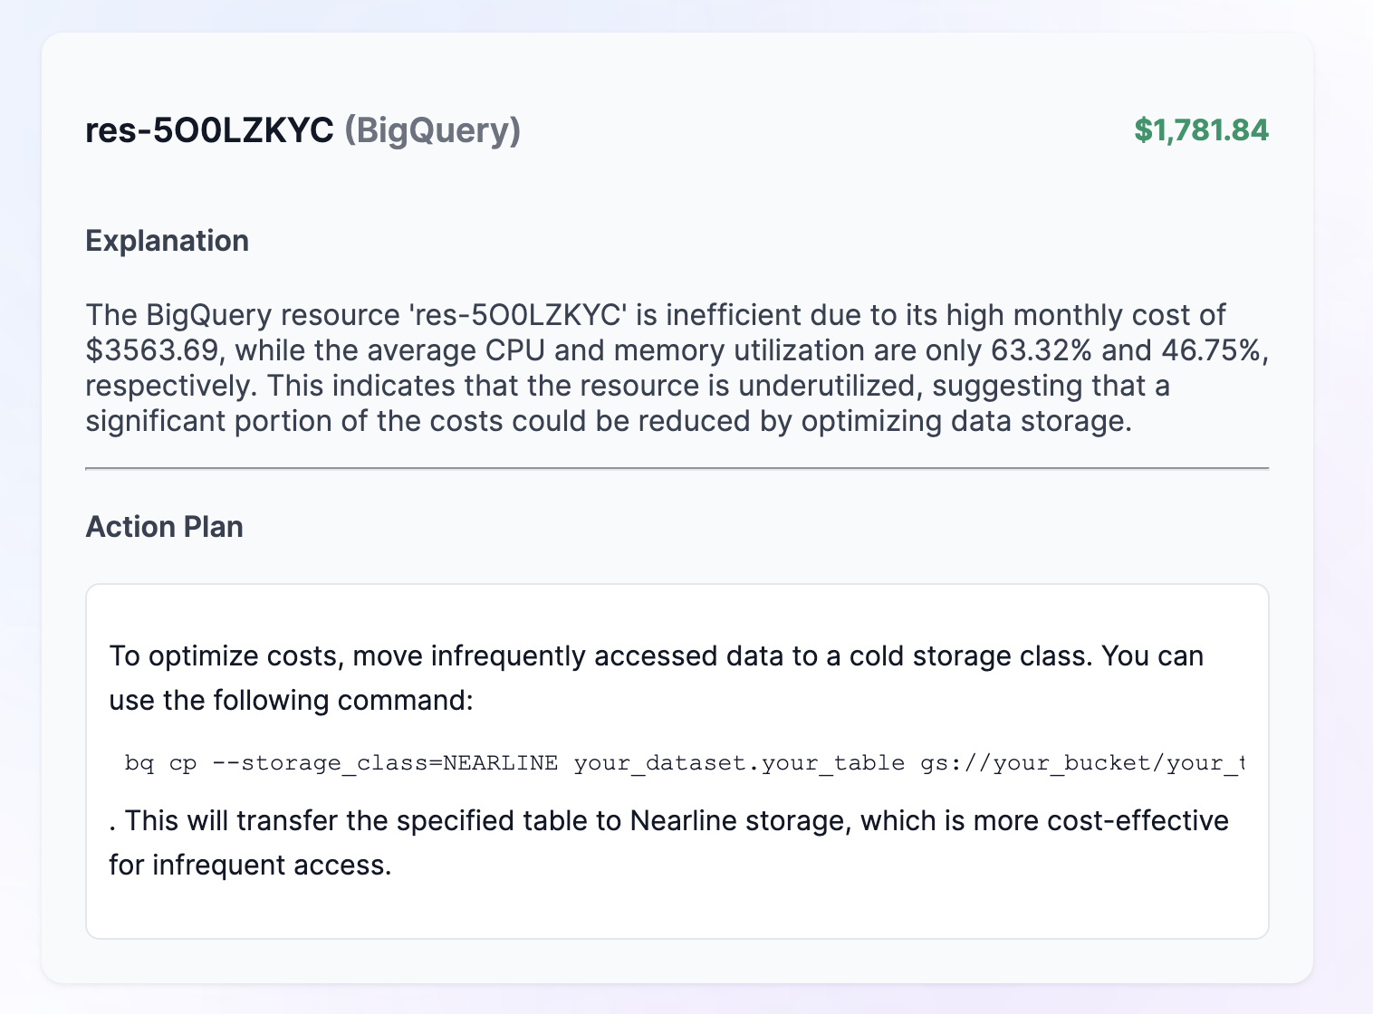The height and width of the screenshot is (1014, 1373).
Task: Click the gs://your_bucket path in the command
Action: coord(1034,763)
